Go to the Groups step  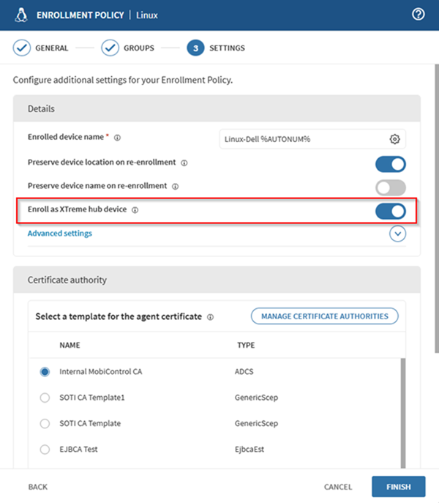tap(128, 48)
